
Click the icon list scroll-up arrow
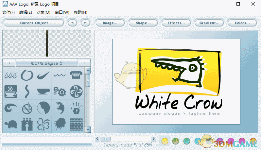click(x=88, y=71)
